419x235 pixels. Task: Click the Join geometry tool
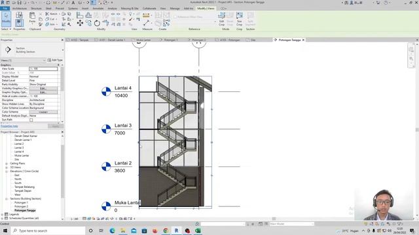pos(50,24)
